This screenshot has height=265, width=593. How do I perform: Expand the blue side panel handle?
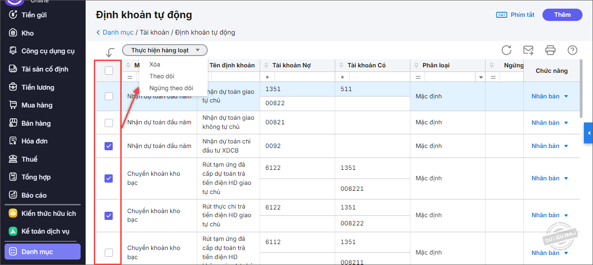pos(588,132)
